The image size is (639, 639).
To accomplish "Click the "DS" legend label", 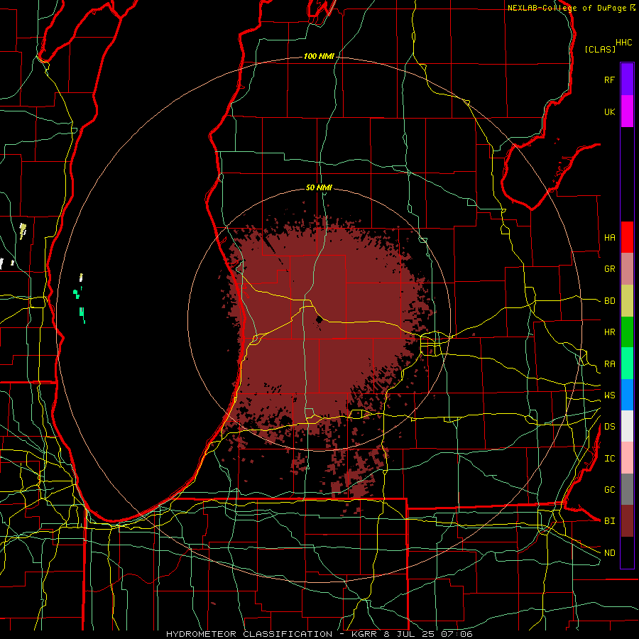I will click(609, 427).
